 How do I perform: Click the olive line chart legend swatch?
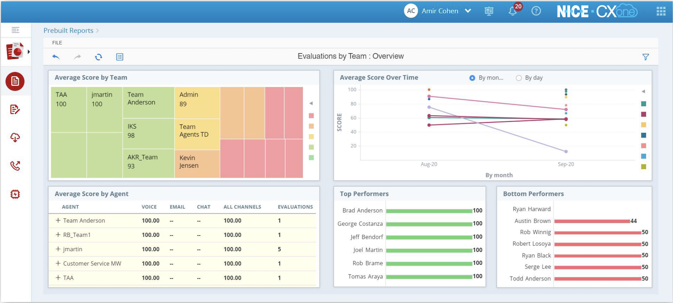[x=643, y=166]
